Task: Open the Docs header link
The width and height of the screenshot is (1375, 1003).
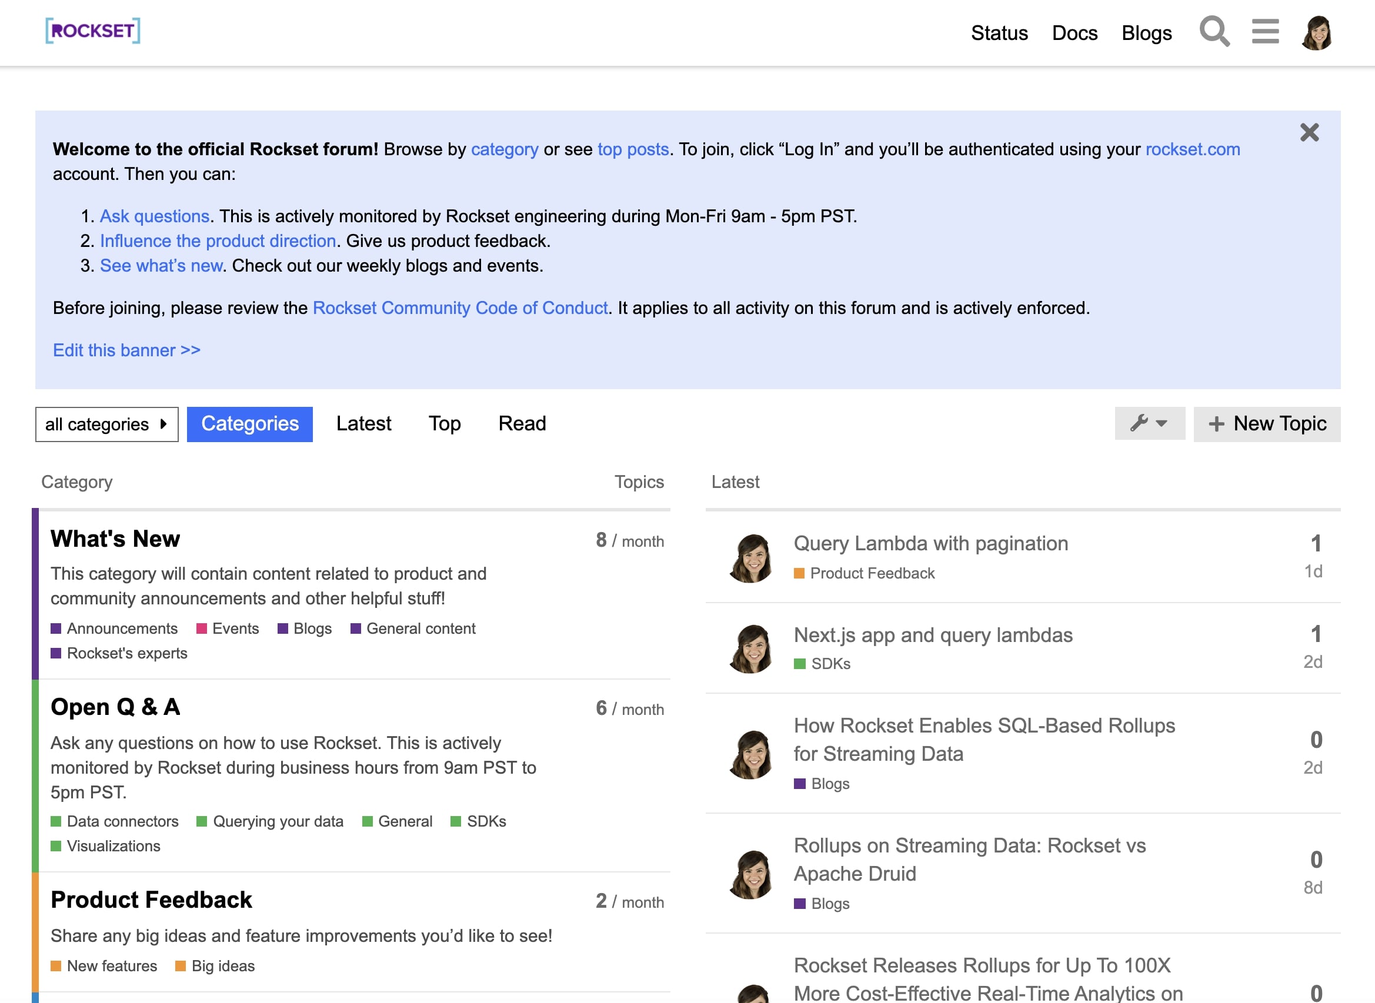Action: click(1074, 33)
